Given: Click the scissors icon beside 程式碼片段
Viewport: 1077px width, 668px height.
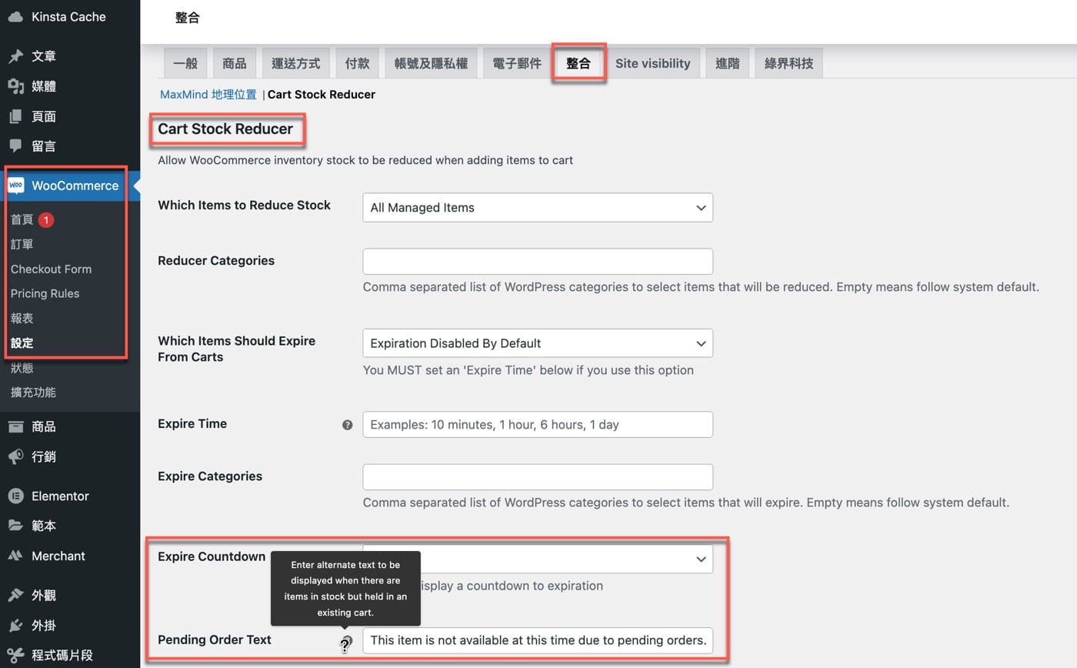Looking at the screenshot, I should point(15,656).
